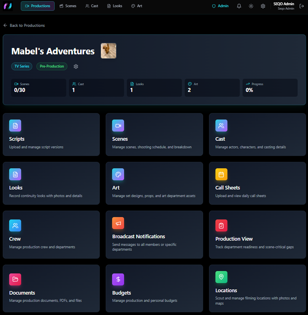This screenshot has width=308, height=315.
Task: Click the Documents folder icon
Action: (15, 279)
